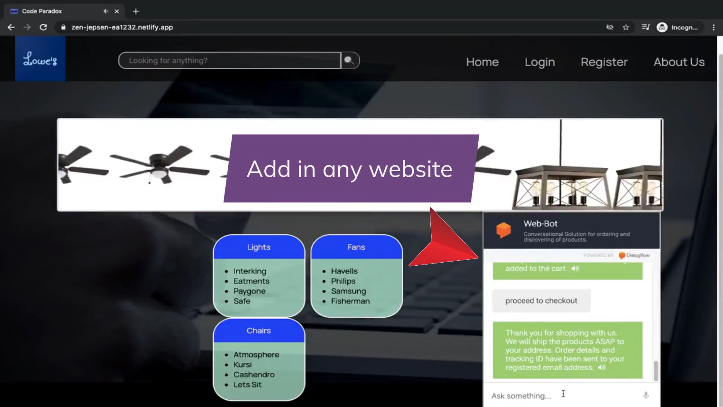The height and width of the screenshot is (407, 723).
Task: Select Safe in the Lights list
Action: click(242, 301)
